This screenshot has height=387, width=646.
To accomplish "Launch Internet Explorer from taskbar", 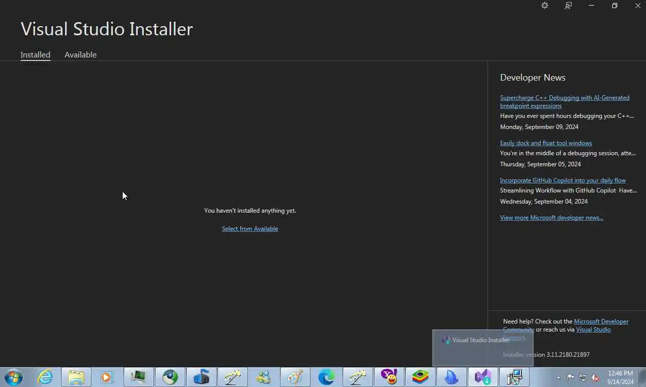I will click(x=45, y=377).
